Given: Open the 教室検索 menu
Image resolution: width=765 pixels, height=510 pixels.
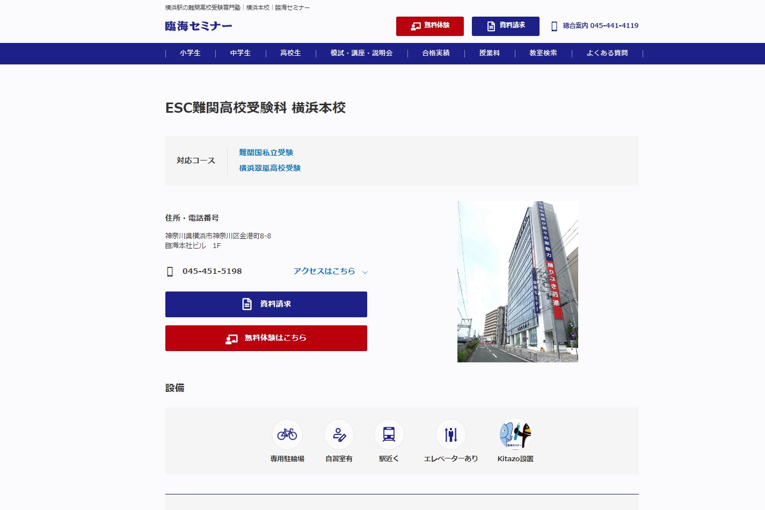Looking at the screenshot, I should click(543, 53).
